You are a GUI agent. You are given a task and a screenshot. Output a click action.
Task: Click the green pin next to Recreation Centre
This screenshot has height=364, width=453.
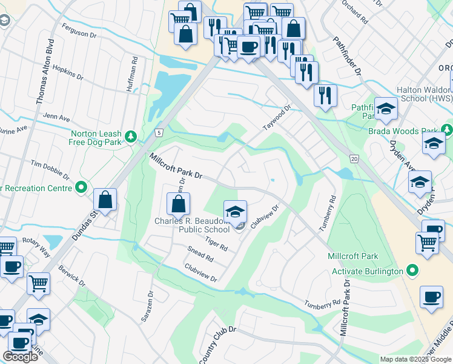pos(81,187)
